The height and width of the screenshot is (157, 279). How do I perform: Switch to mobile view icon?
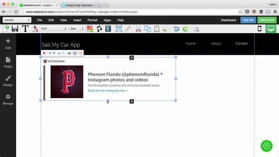point(259,29)
